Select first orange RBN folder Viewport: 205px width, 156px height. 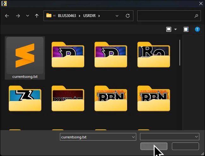pyautogui.click(x=111, y=98)
